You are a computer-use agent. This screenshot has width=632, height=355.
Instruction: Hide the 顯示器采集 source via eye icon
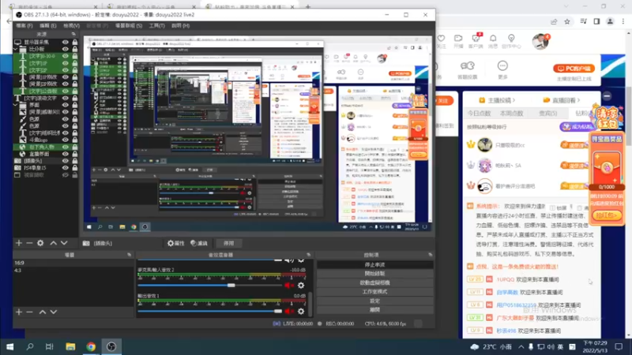point(65,42)
